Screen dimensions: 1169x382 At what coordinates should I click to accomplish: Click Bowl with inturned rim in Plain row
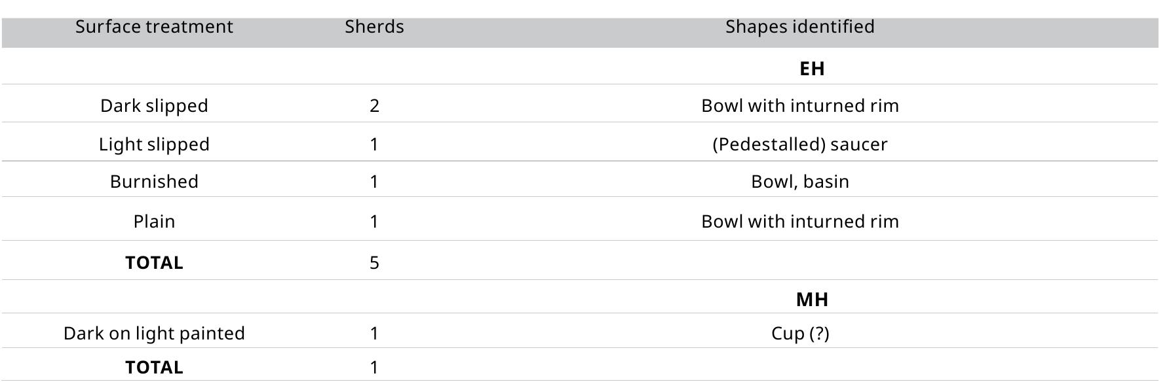tap(799, 222)
